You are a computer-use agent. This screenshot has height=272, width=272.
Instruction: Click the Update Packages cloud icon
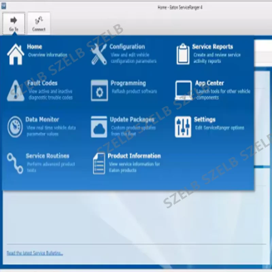99,127
